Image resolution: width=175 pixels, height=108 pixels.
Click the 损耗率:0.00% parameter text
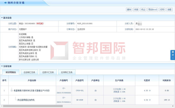tap(119, 92)
